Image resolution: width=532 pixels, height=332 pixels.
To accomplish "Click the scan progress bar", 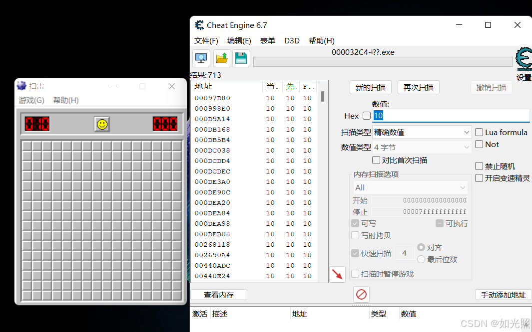I will pyautogui.click(x=383, y=62).
